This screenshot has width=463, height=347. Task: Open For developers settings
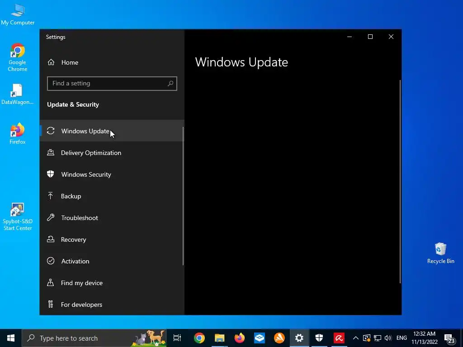pos(112,305)
